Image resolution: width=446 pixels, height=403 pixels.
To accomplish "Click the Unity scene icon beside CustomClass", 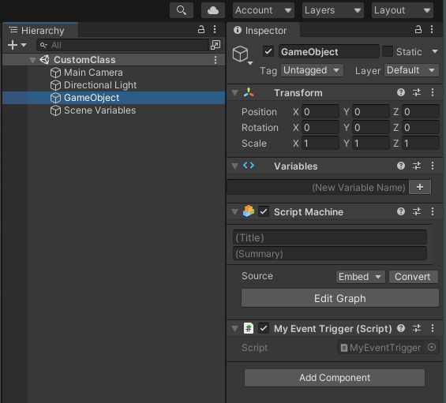I will click(45, 60).
